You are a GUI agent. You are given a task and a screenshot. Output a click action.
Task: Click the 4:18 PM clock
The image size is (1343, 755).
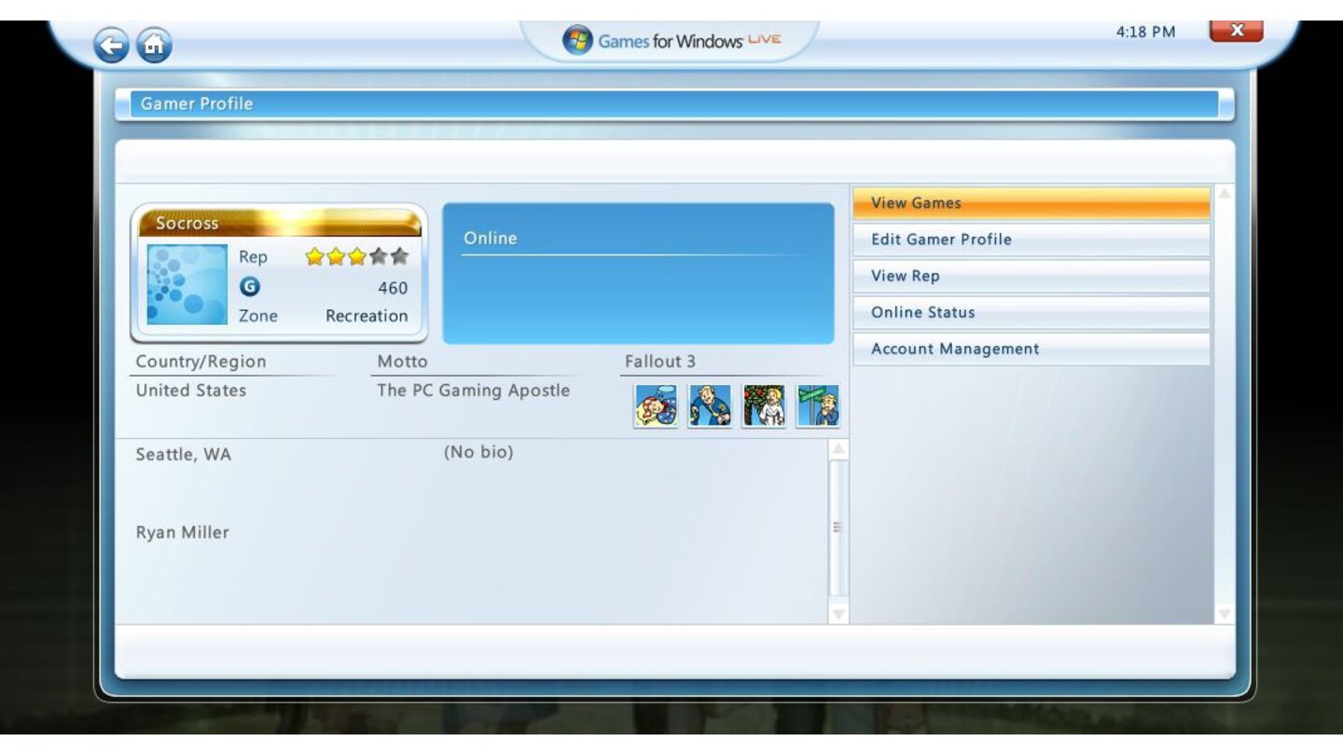coord(1145,32)
